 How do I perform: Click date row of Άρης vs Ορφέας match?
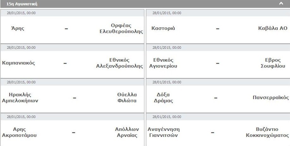click(x=72, y=13)
